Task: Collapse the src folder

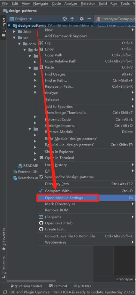Action: 14,38
